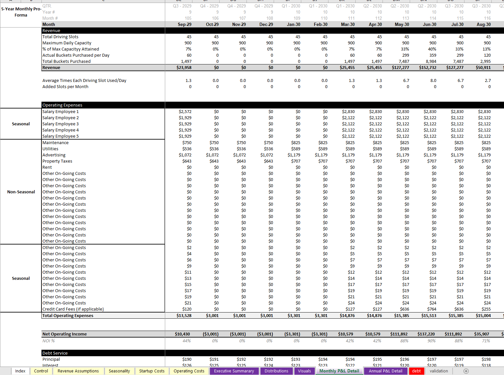Click the Property Taxes row label
Viewport: 504px width, 375px height.
57,161
